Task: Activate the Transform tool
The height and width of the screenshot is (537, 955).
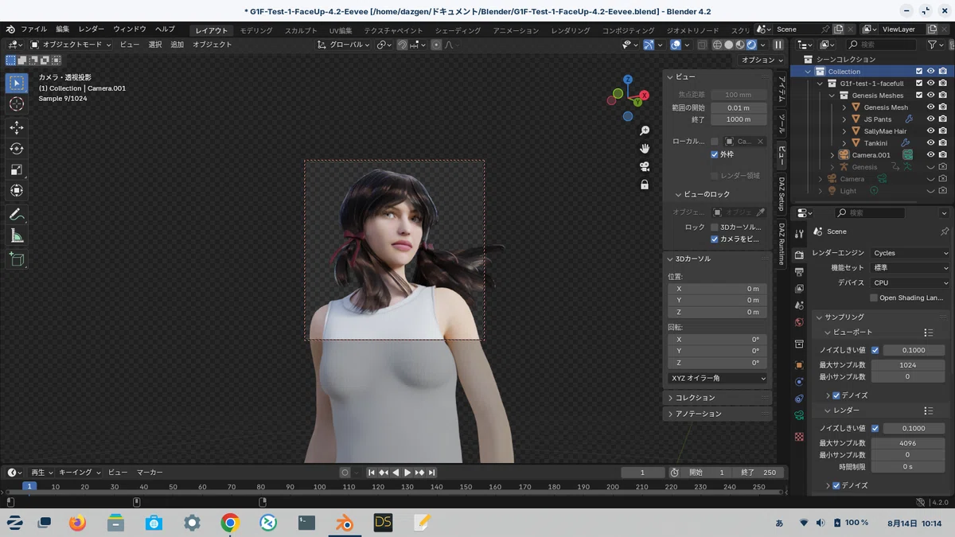Action: click(17, 191)
